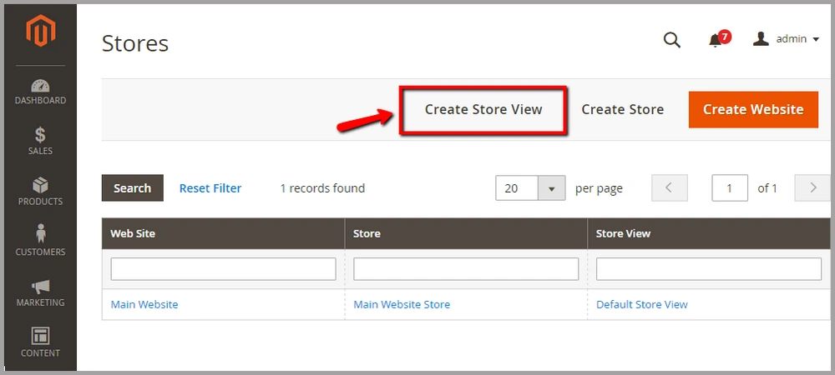The image size is (835, 375).
Task: Click the Create Website button
Action: [753, 109]
